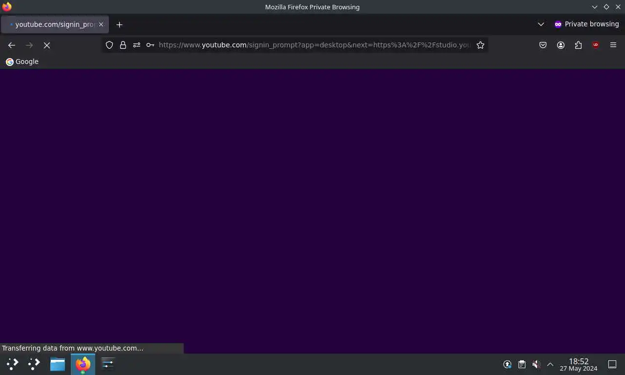Open a new tab with plus button

coord(119,24)
